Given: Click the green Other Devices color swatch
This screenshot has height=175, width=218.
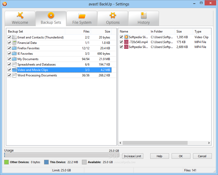Looking at the screenshot, I should [x=6, y=162].
